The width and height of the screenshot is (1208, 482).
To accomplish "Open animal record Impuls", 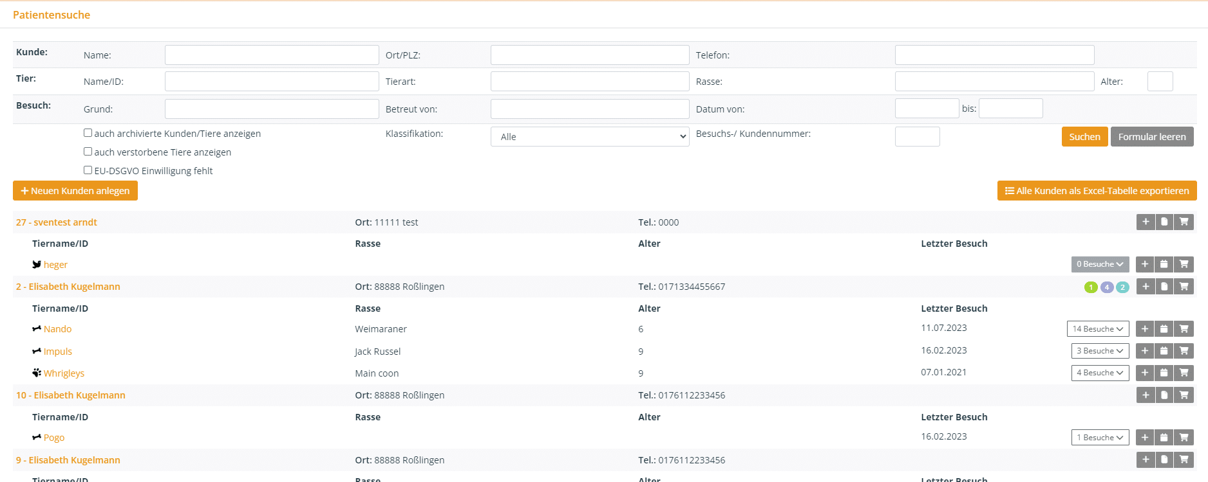I will [58, 352].
